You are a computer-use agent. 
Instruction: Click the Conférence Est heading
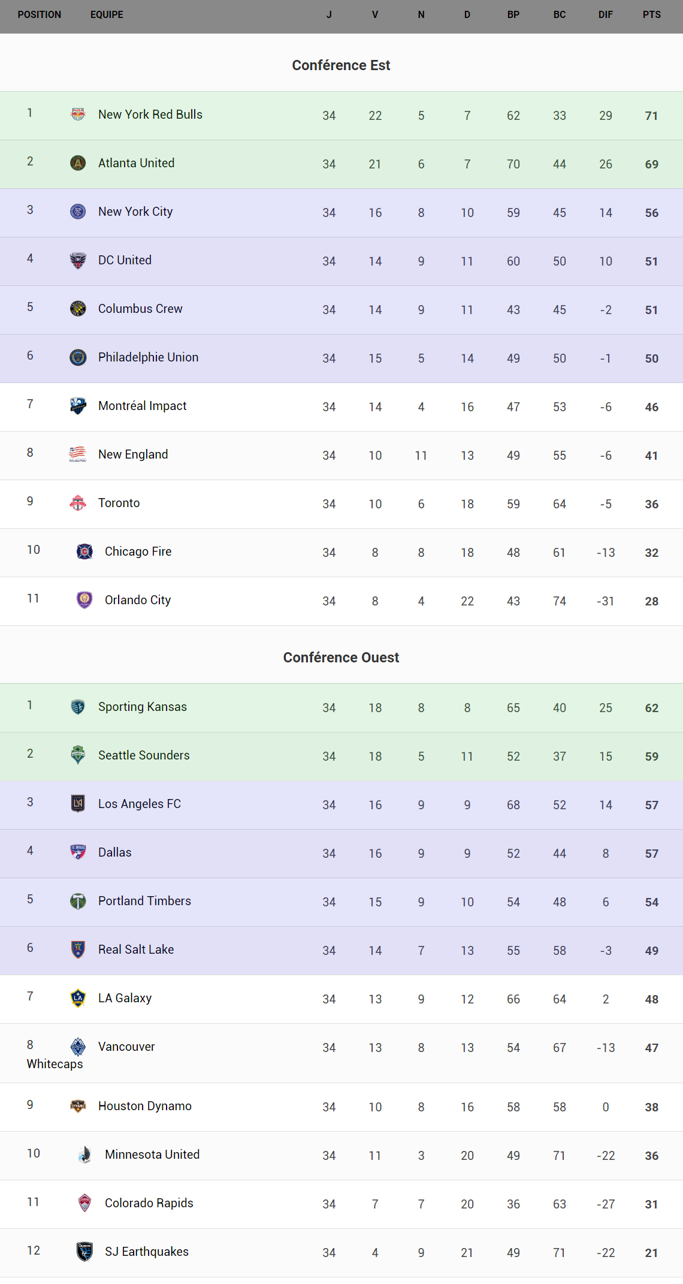pyautogui.click(x=341, y=65)
